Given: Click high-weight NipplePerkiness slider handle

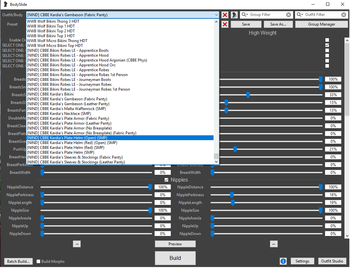Looking at the screenshot, I should (x=232, y=195).
